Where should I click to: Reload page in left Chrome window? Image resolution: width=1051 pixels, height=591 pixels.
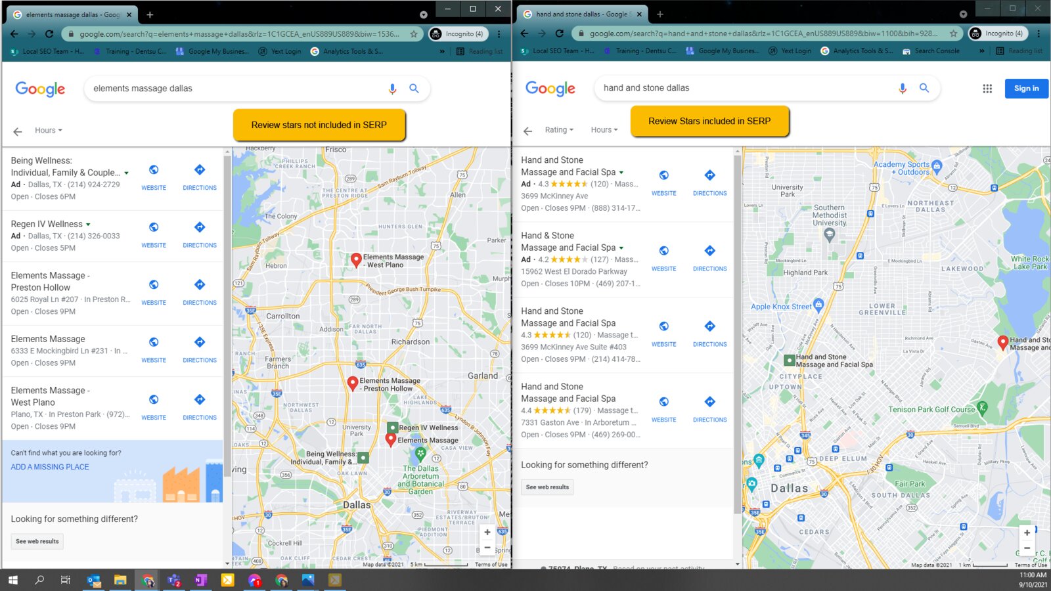click(49, 33)
